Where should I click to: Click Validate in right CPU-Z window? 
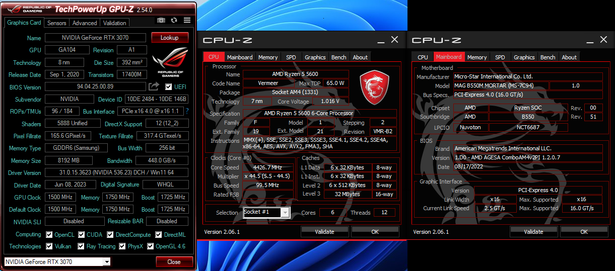[x=533, y=232]
